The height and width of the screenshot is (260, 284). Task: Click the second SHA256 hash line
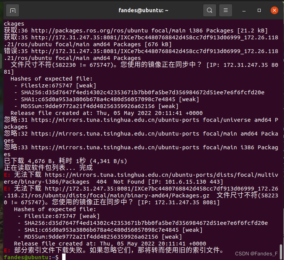tap(143, 223)
